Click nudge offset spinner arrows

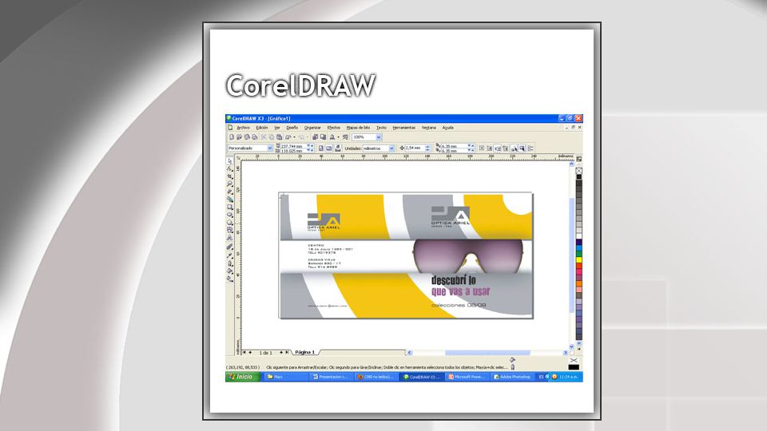(x=427, y=148)
